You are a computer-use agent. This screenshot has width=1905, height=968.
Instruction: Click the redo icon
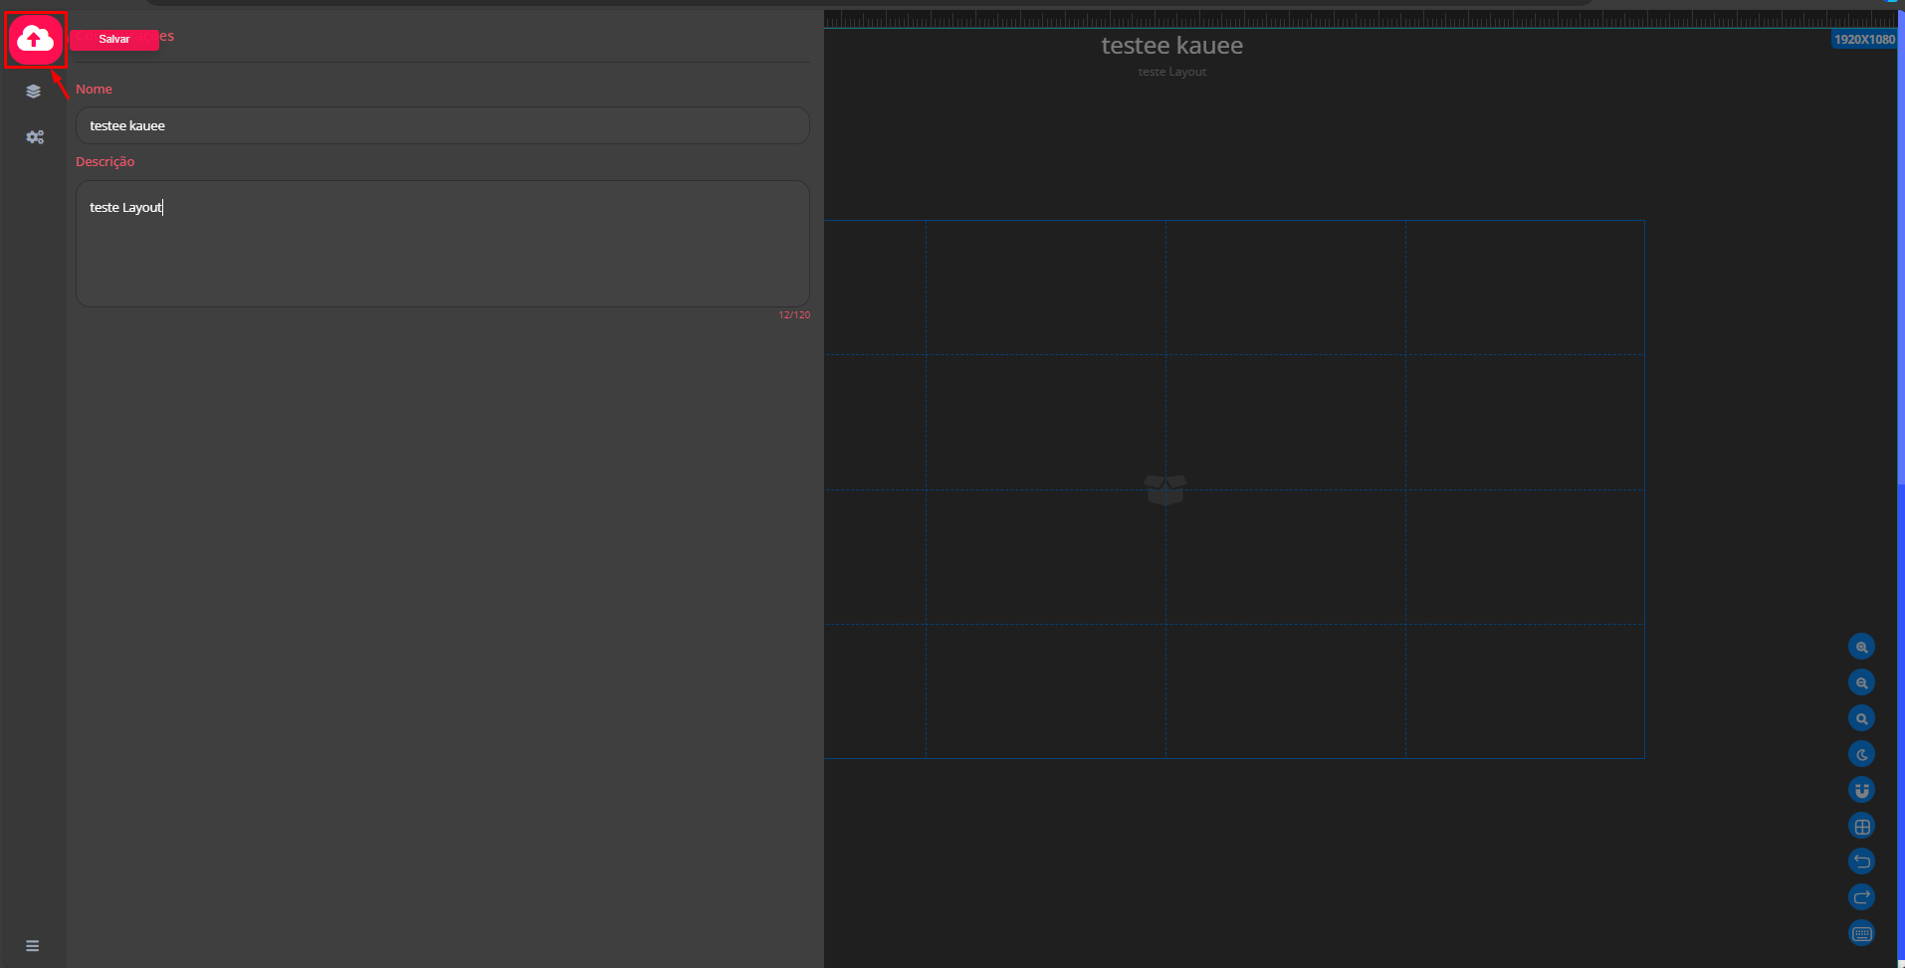1860,896
